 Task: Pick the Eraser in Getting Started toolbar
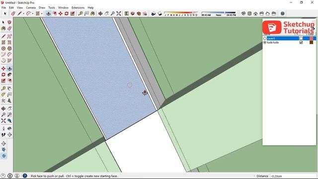click(x=13, y=13)
